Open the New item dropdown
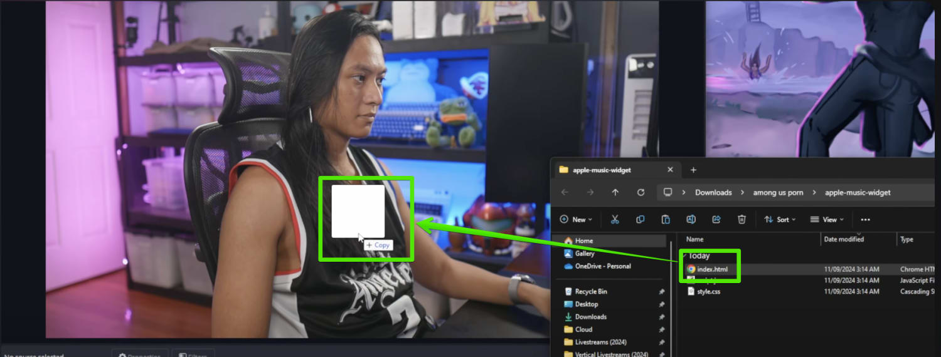Screen dimensions: 941x357 [x=576, y=219]
